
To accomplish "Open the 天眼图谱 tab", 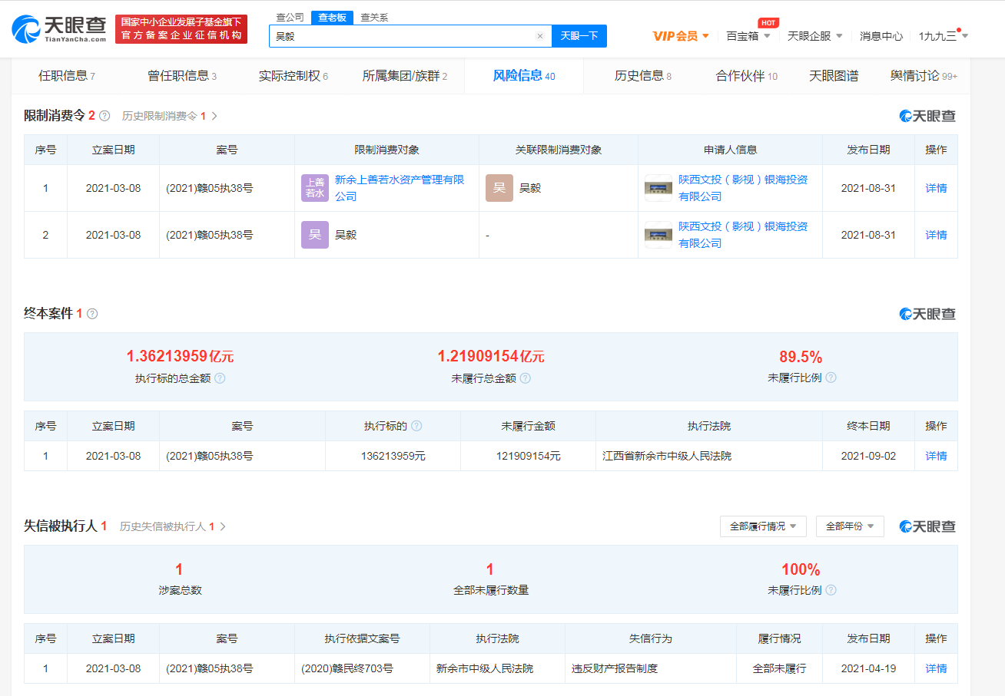I will click(x=834, y=76).
